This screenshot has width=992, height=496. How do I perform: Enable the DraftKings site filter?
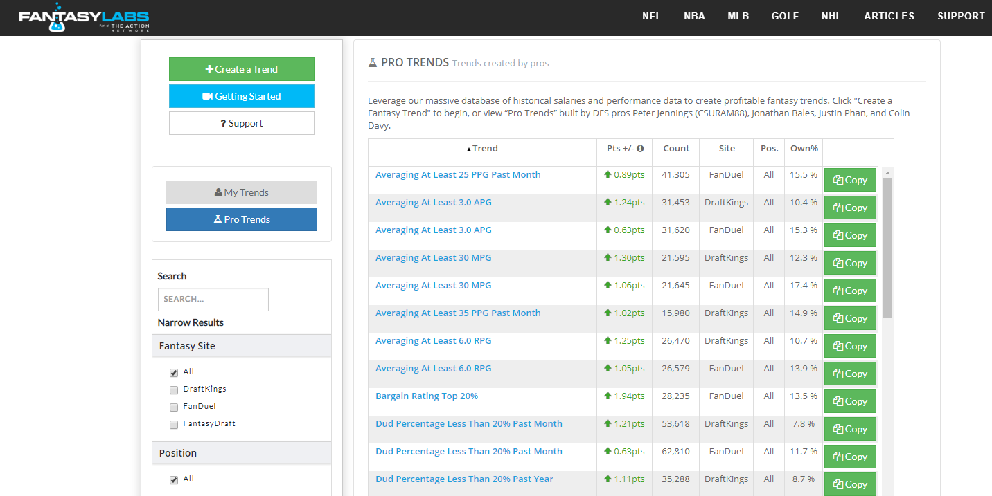click(174, 390)
